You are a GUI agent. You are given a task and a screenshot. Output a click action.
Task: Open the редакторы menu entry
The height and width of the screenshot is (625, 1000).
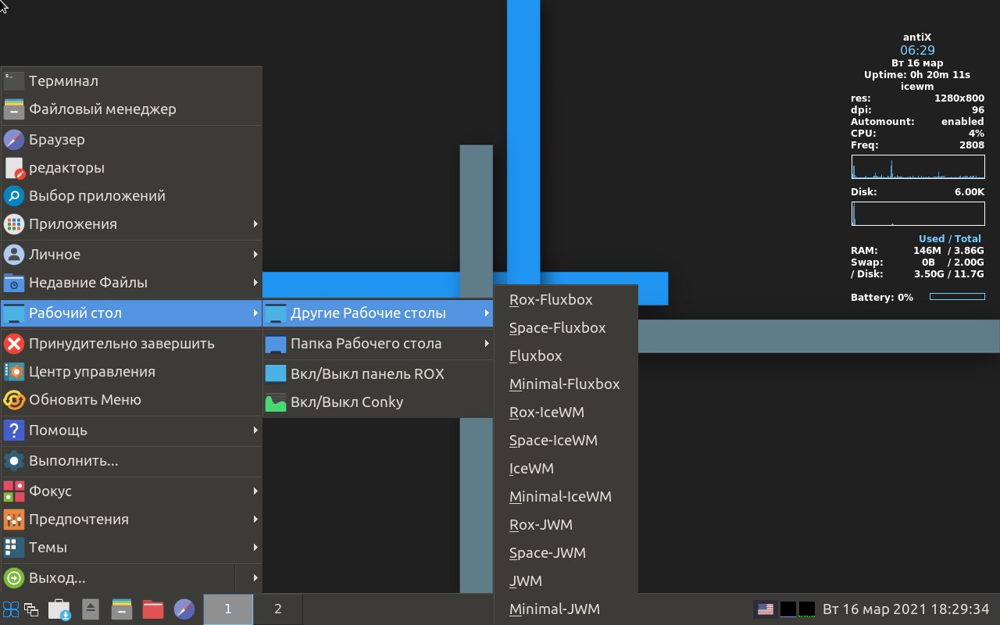coord(131,168)
